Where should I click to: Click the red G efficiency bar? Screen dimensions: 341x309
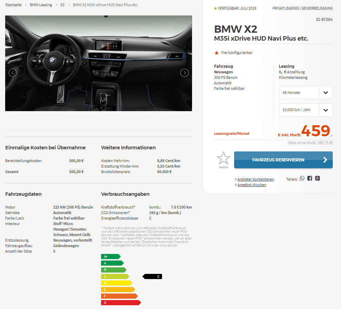tap(121, 302)
